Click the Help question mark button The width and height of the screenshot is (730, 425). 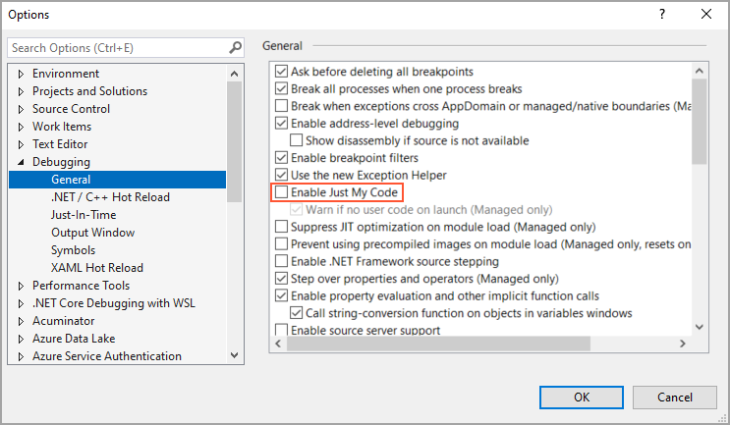click(661, 15)
